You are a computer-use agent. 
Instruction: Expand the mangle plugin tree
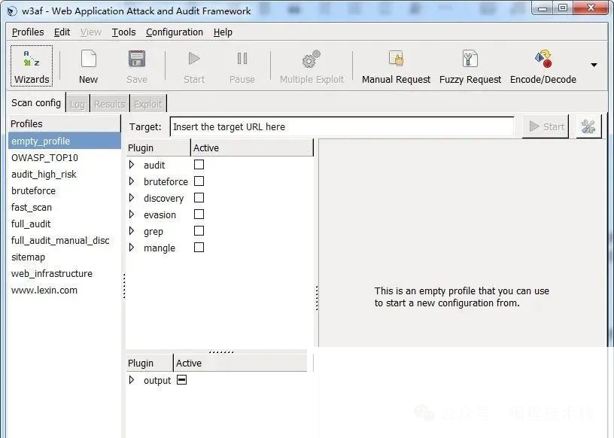[x=132, y=247]
